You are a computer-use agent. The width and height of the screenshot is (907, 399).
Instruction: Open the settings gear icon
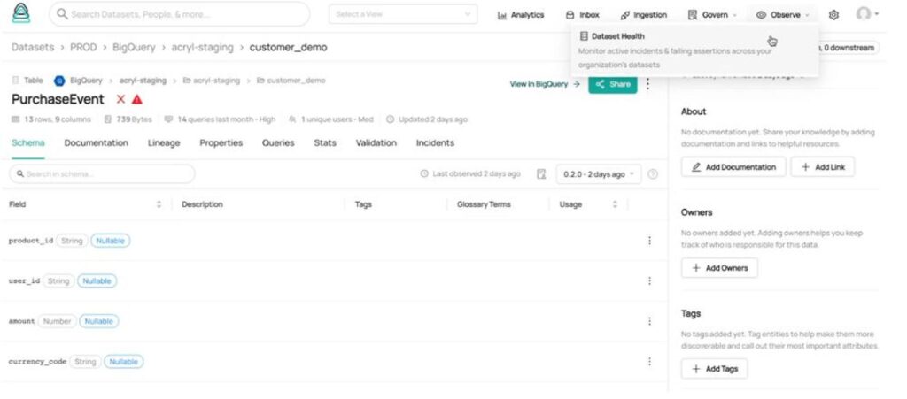click(x=833, y=15)
